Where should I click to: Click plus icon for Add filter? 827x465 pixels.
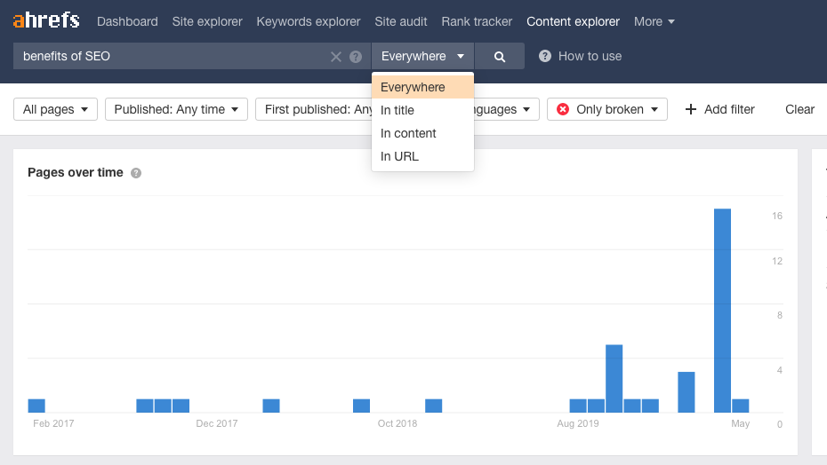tap(691, 109)
